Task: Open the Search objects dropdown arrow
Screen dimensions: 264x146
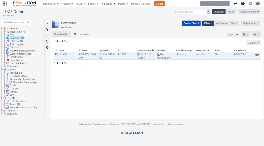Action: [x=208, y=12]
